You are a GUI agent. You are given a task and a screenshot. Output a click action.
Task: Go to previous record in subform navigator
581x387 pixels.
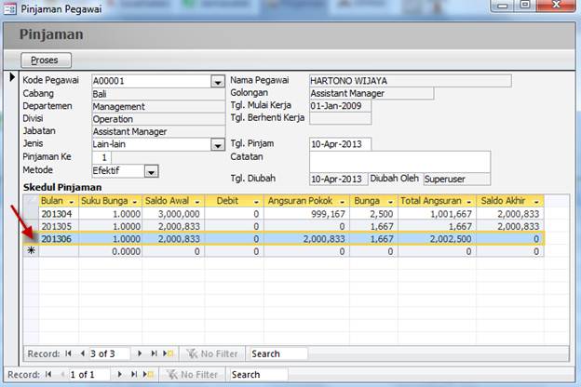83,354
